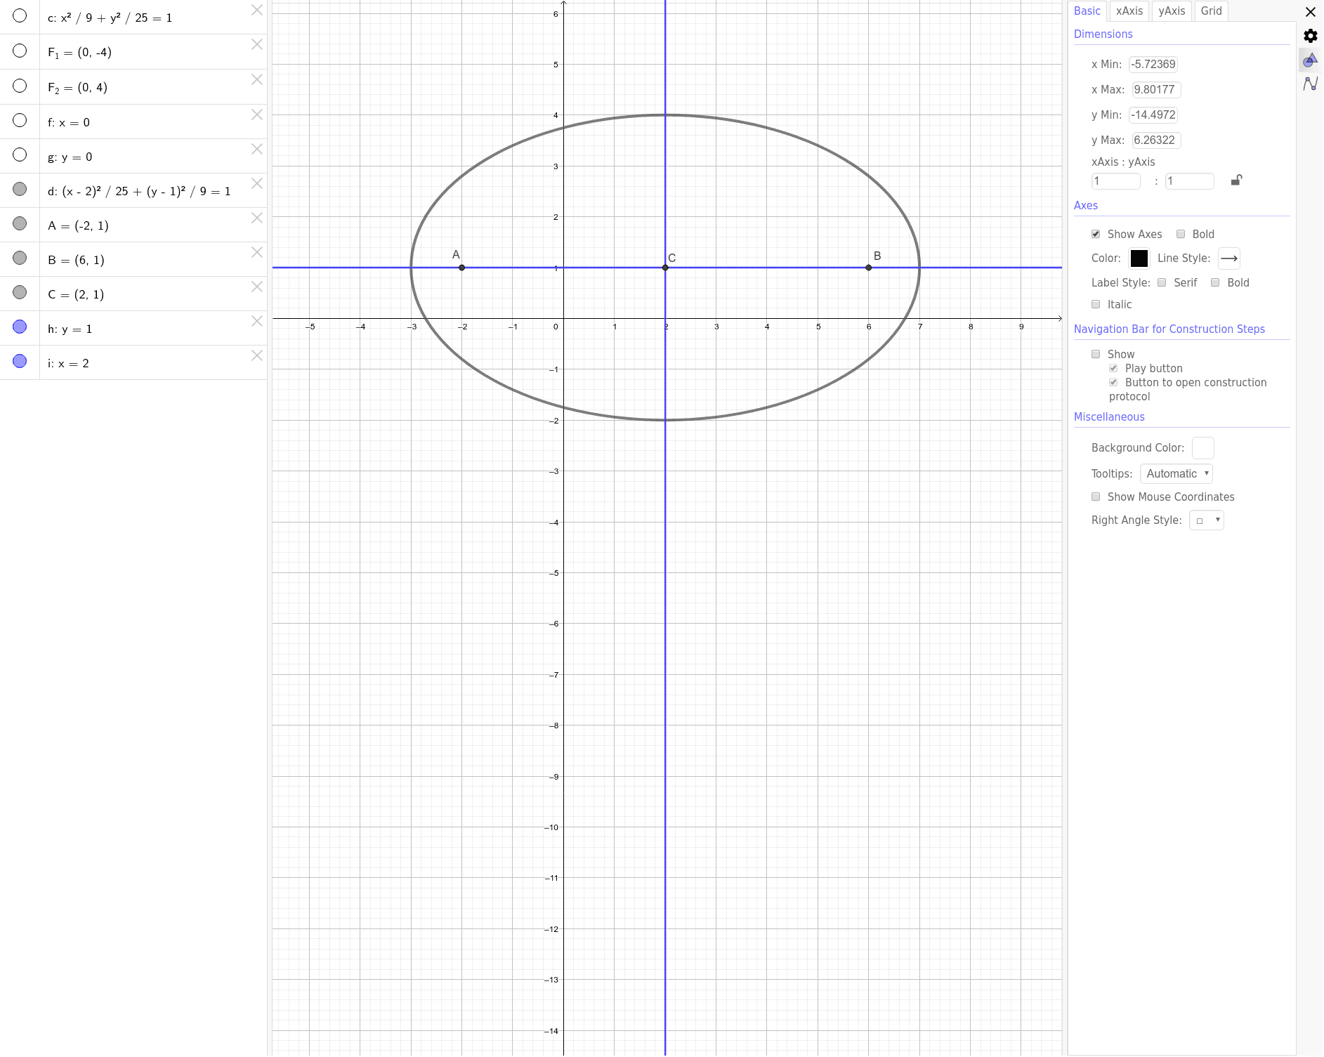This screenshot has width=1324, height=1057.
Task: Switch to the Grid tab
Action: coord(1210,11)
